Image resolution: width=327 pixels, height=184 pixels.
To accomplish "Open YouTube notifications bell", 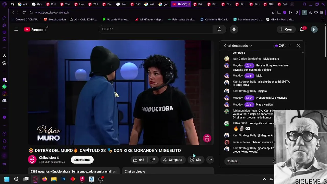I will tap(302, 29).
